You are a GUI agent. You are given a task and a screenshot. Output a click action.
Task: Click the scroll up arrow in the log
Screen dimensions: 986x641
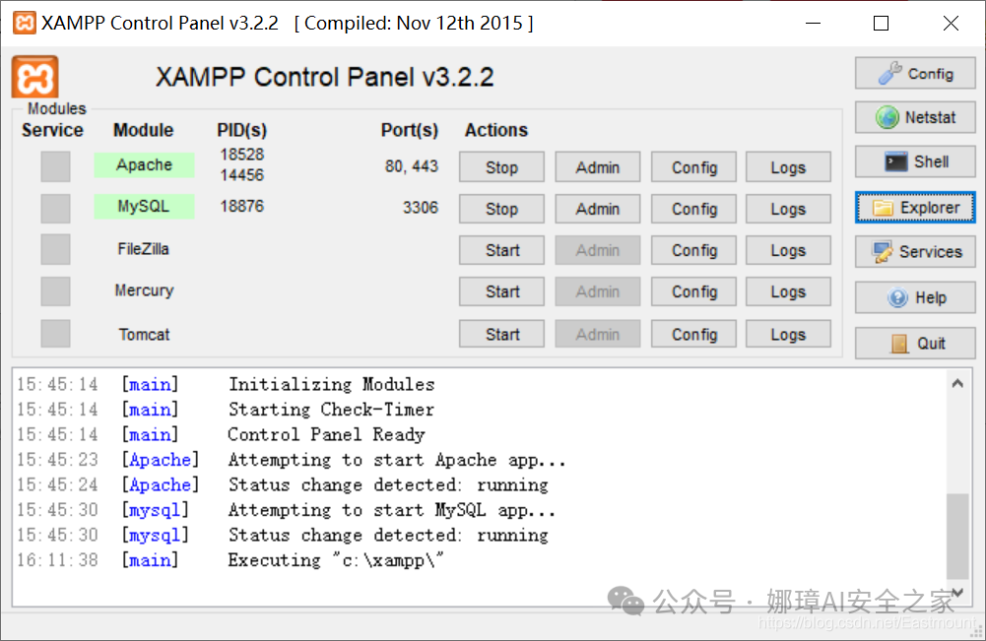[957, 383]
